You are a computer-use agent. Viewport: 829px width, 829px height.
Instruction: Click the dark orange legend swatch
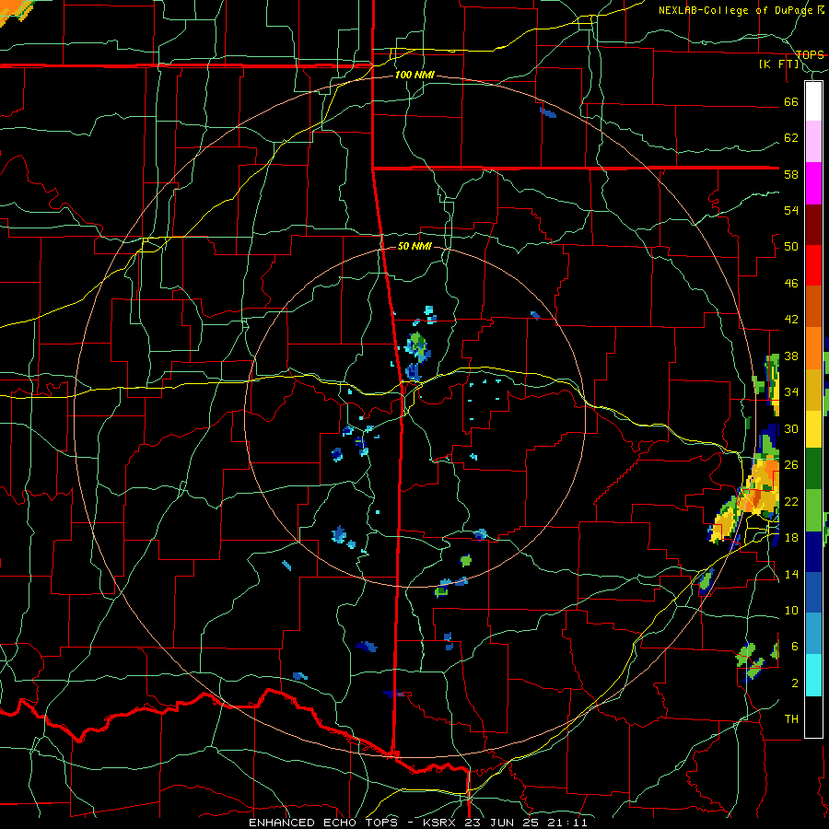[x=813, y=307]
